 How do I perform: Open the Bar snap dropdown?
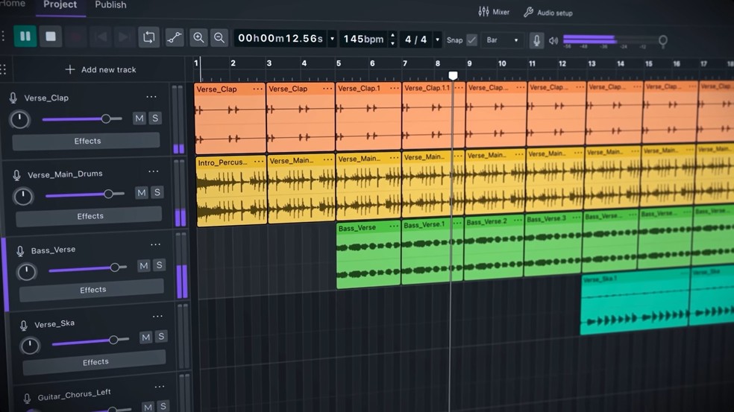click(x=502, y=40)
